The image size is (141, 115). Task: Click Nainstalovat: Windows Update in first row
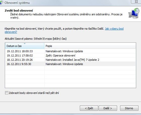tap(64, 51)
